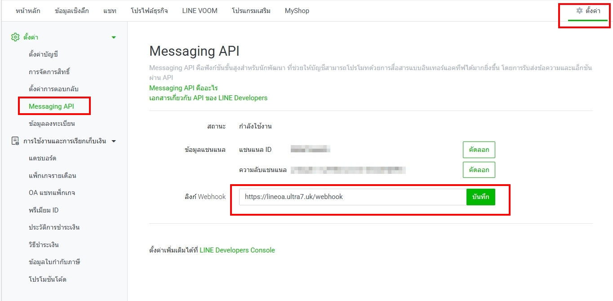Collapse the ตั้งค่า sidebar section chevron

click(114, 37)
